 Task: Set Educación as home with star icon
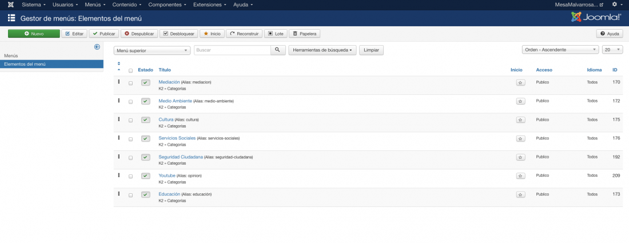point(520,194)
